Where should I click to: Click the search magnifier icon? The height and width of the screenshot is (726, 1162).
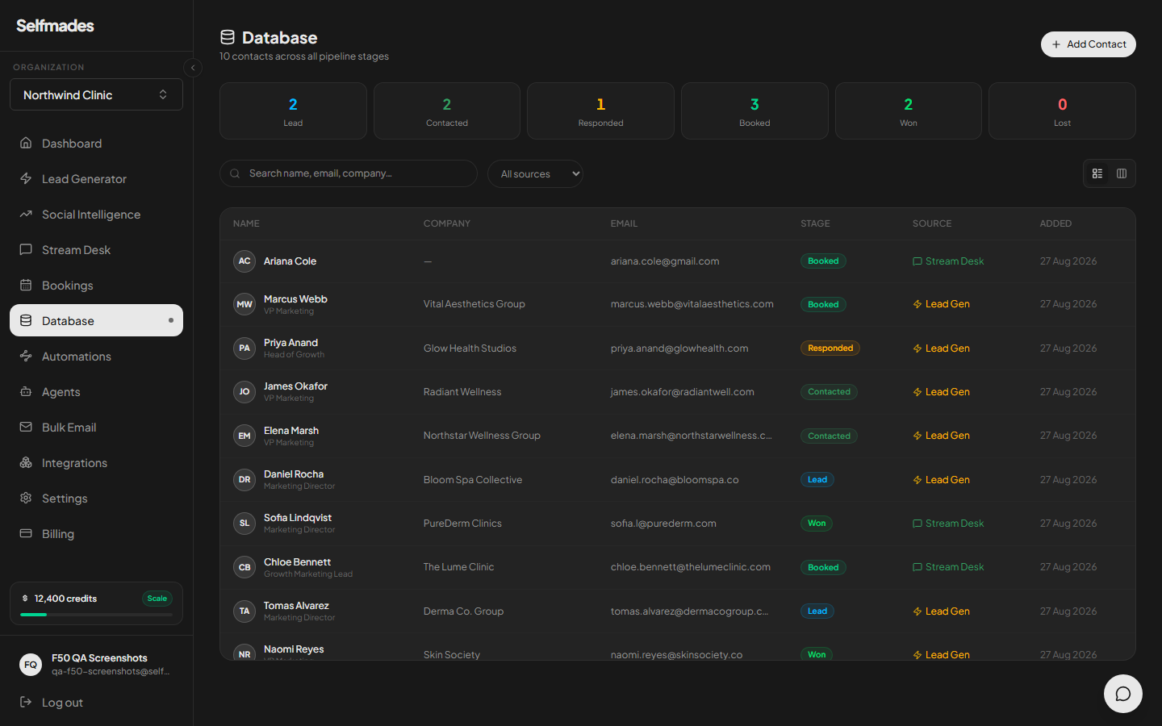tap(235, 173)
